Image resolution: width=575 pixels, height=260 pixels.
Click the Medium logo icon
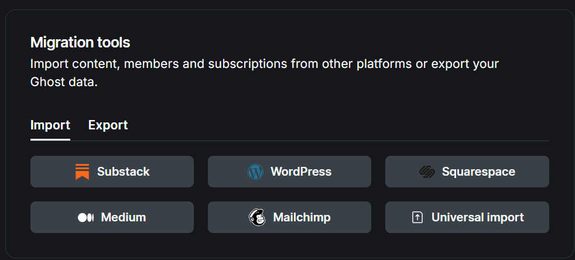point(85,217)
